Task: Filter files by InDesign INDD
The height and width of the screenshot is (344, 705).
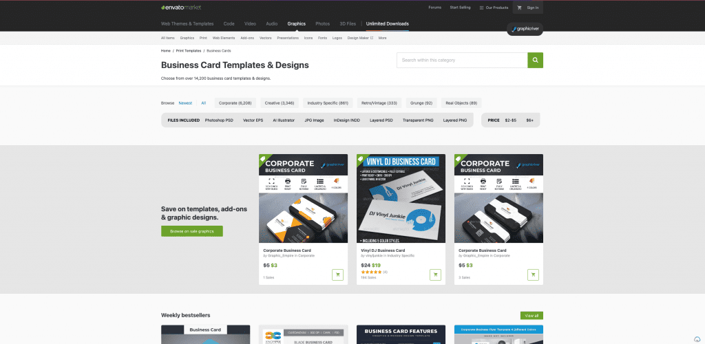Action: 347,120
